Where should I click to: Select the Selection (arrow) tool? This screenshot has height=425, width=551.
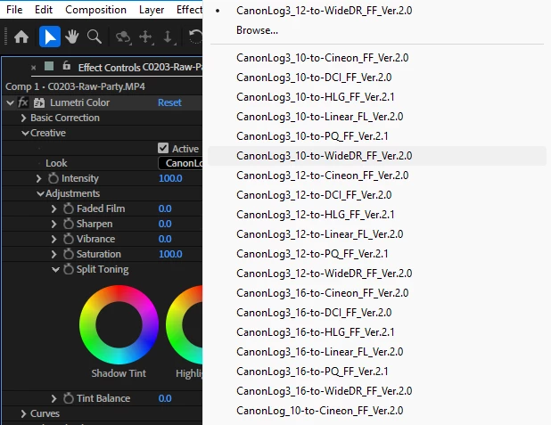pos(50,37)
